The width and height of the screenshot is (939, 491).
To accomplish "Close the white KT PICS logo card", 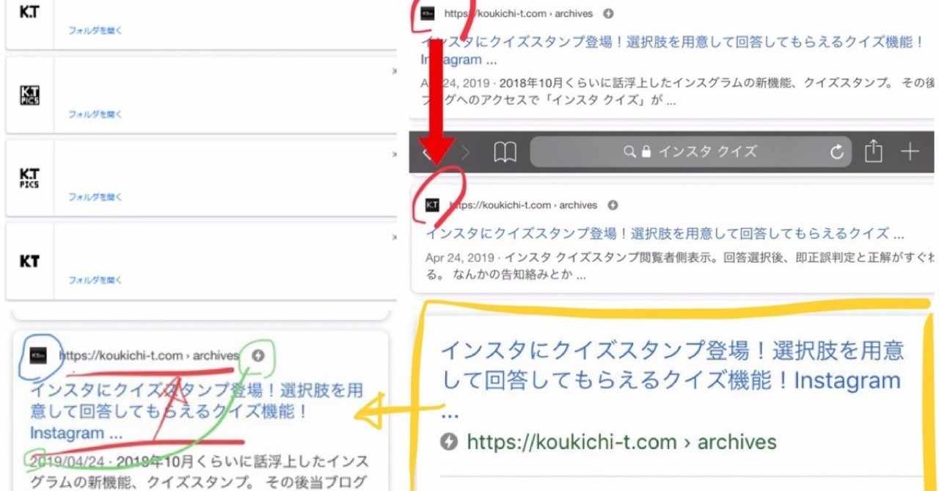I will pos(394,154).
